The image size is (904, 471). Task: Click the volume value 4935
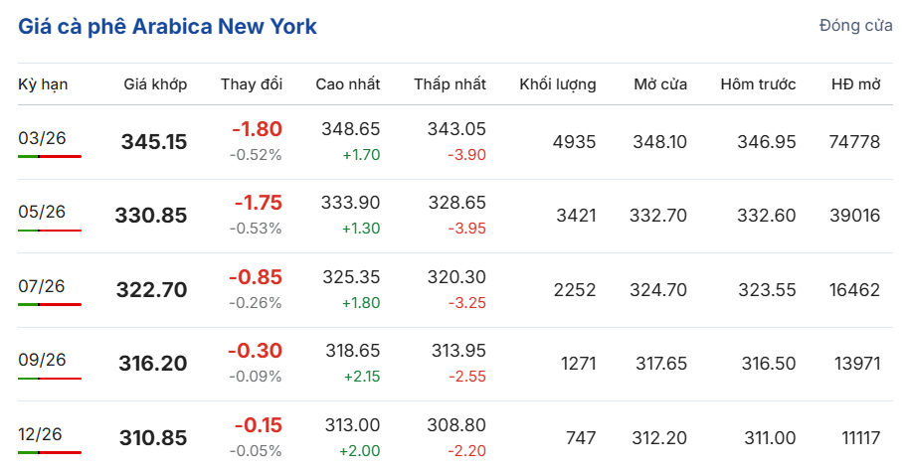click(x=574, y=142)
